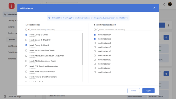This screenshot has height=99, width=176.
Task: Click the Intentwise red logo
Action: [12, 6]
